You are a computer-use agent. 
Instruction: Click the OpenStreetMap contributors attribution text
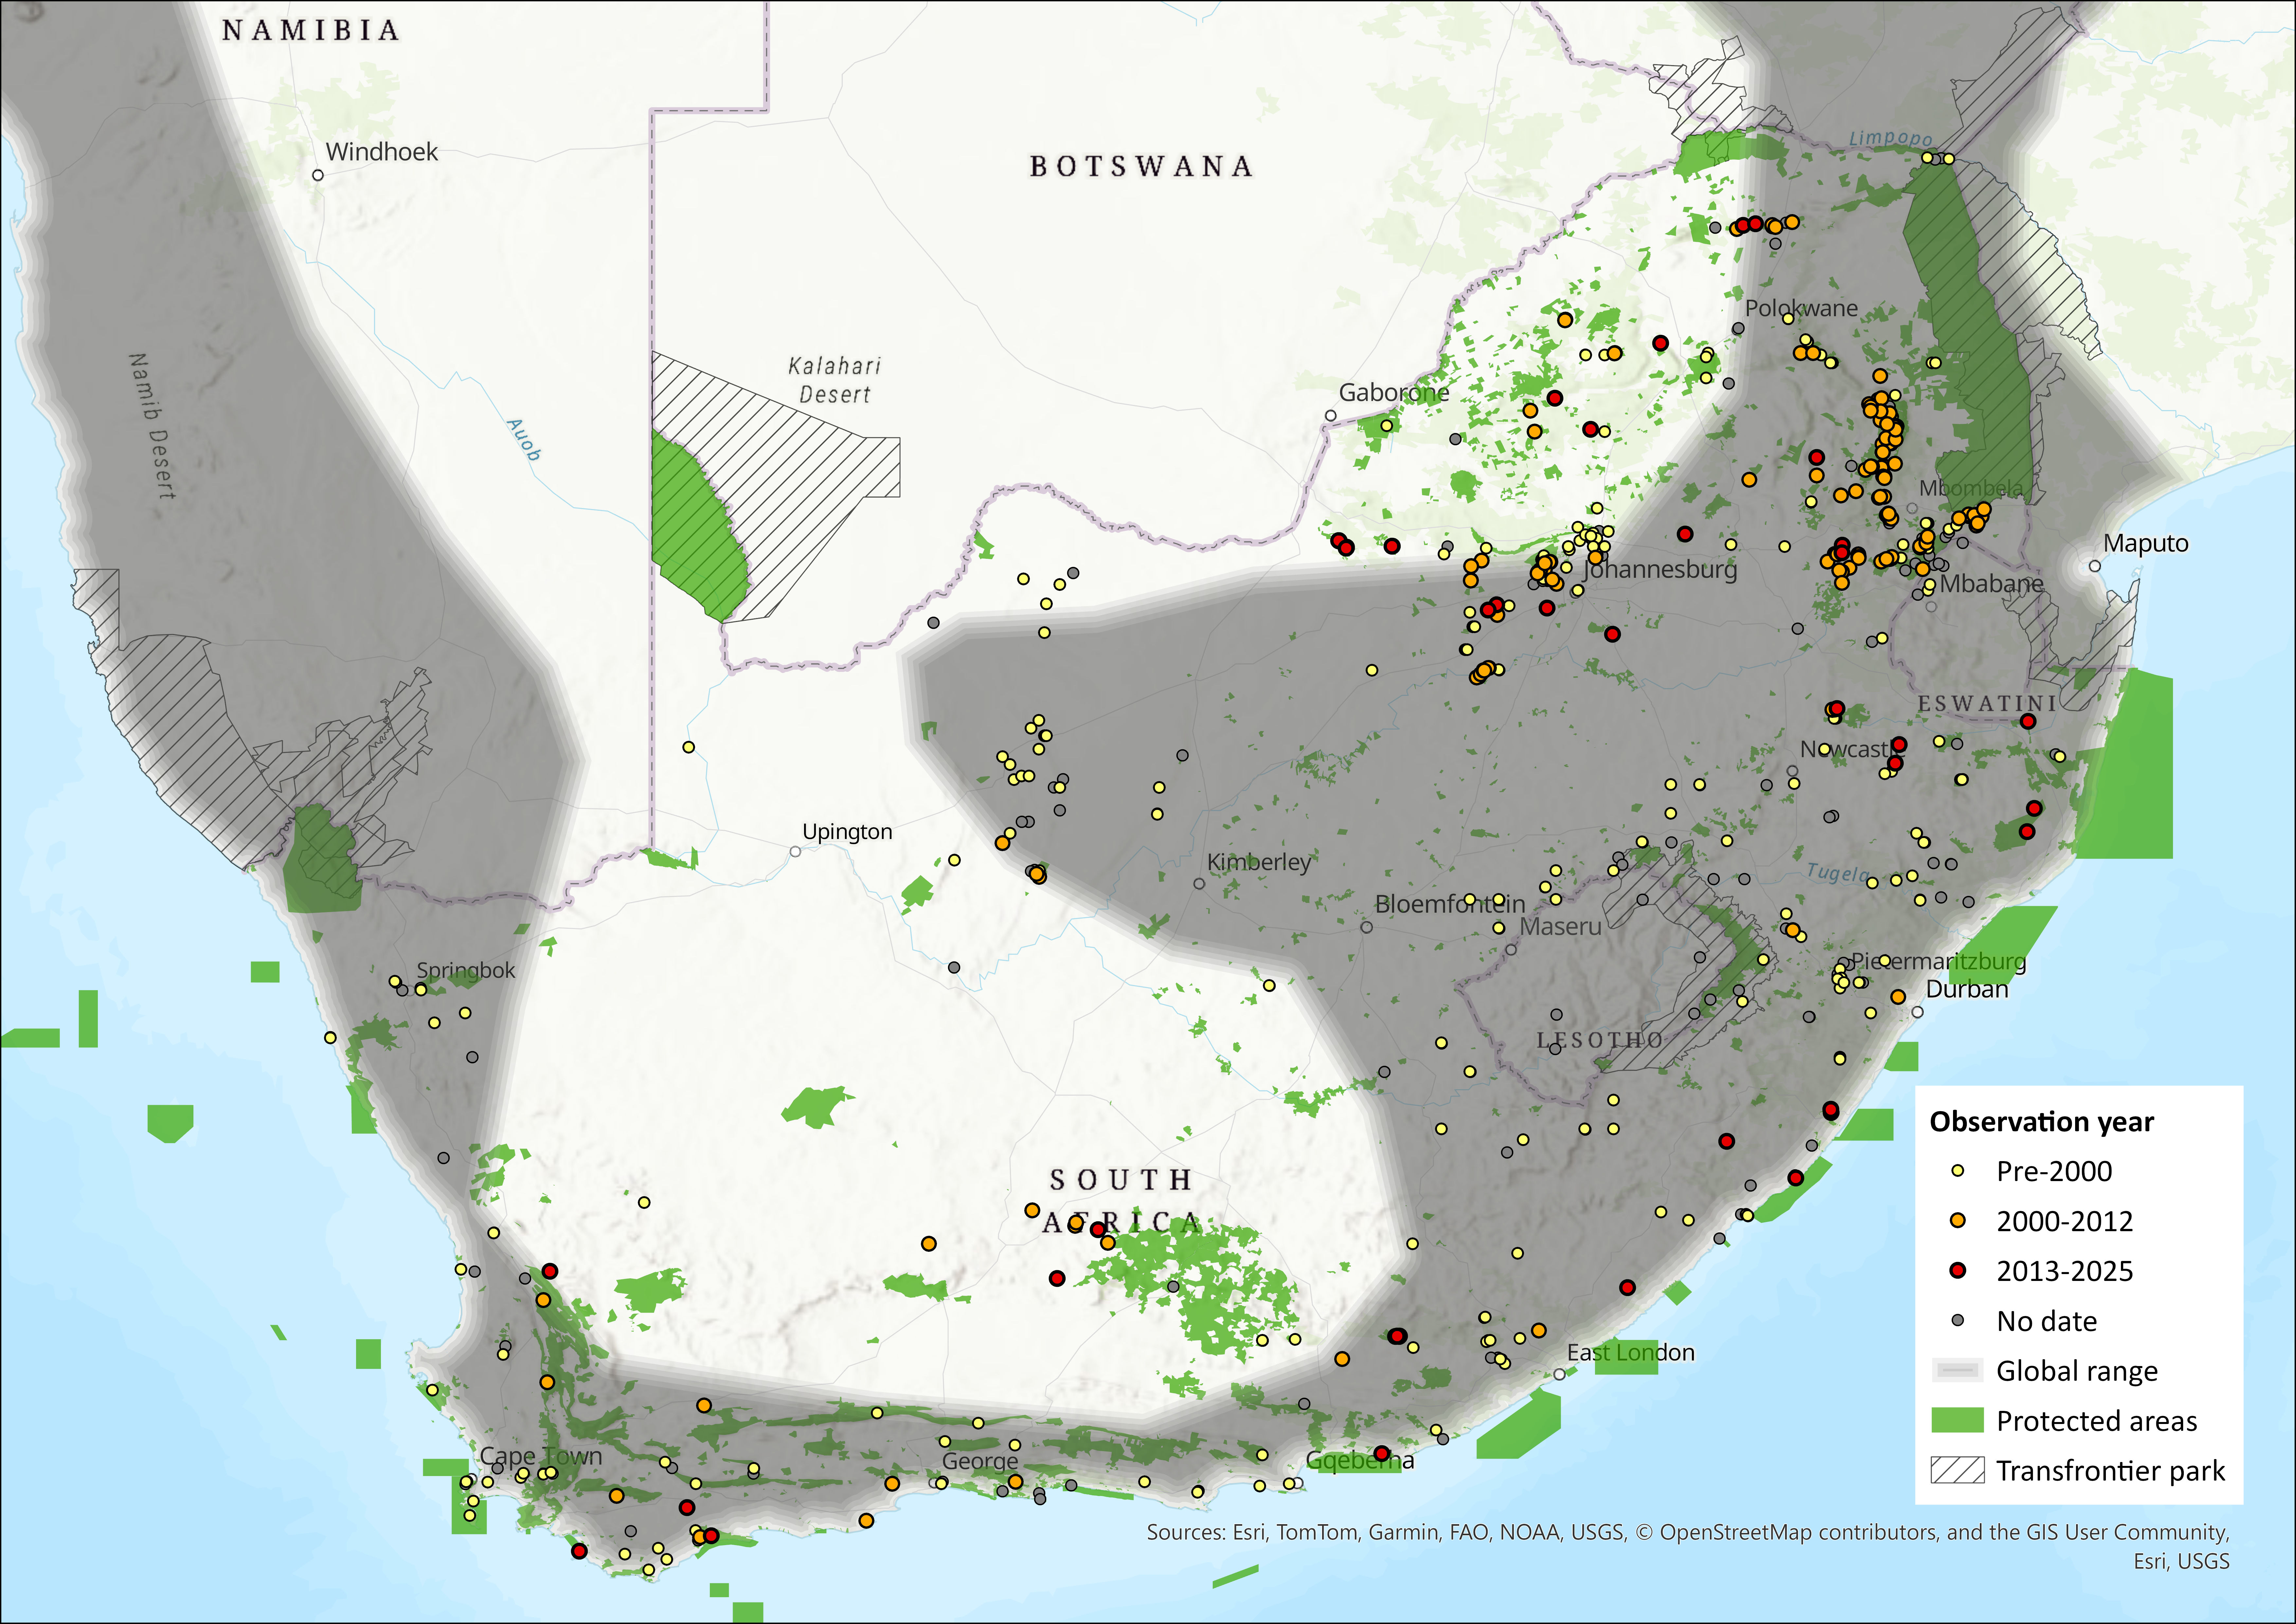[1799, 1532]
